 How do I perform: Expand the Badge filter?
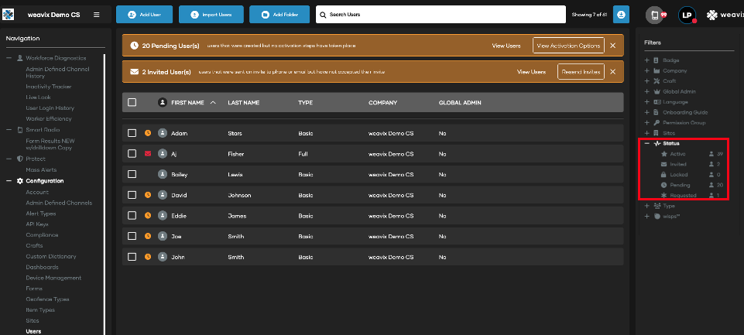[646, 60]
